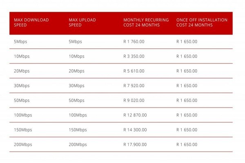Select the R 3 350.00 monthly cost
This screenshot has width=245, height=163.
point(134,56)
